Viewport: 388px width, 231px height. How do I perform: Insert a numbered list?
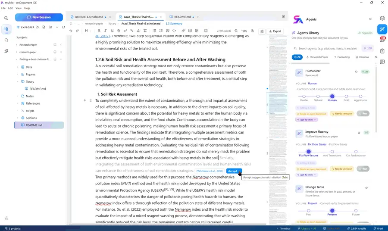(x=161, y=31)
